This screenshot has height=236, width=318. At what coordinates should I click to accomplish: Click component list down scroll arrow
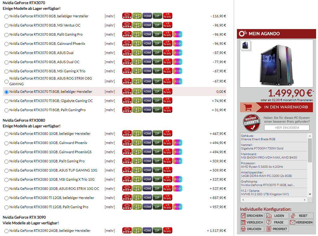click(x=310, y=194)
